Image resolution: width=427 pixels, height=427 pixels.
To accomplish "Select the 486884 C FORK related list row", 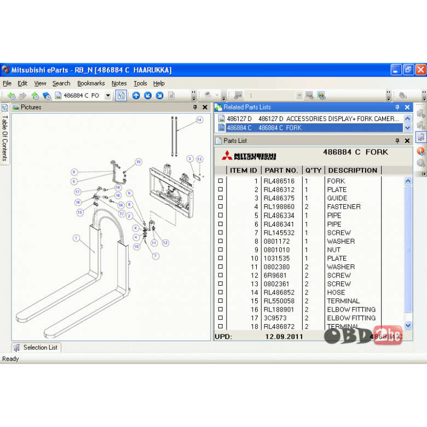I will [x=310, y=128].
